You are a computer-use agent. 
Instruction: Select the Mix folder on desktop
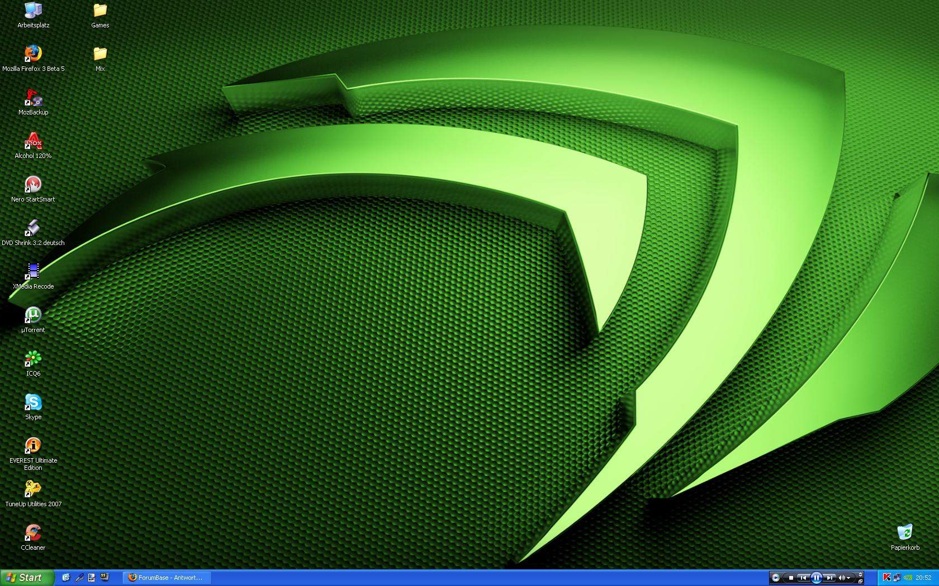coord(100,59)
